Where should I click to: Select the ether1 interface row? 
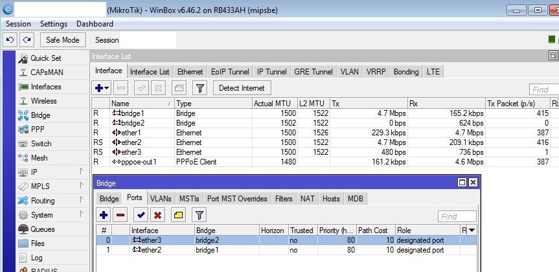click(x=325, y=133)
